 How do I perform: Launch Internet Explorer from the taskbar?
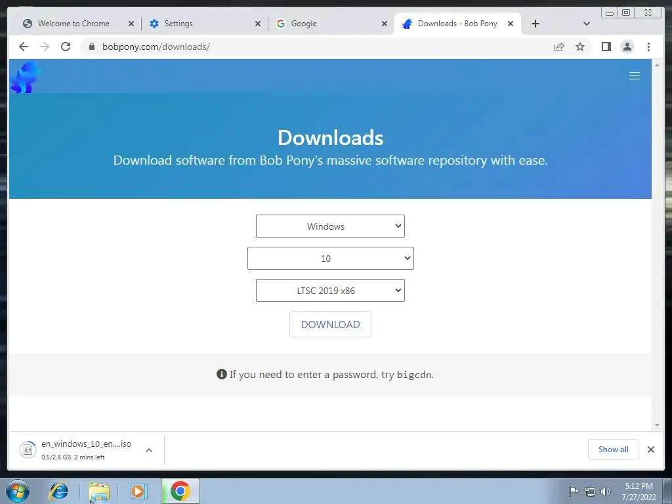tap(58, 491)
